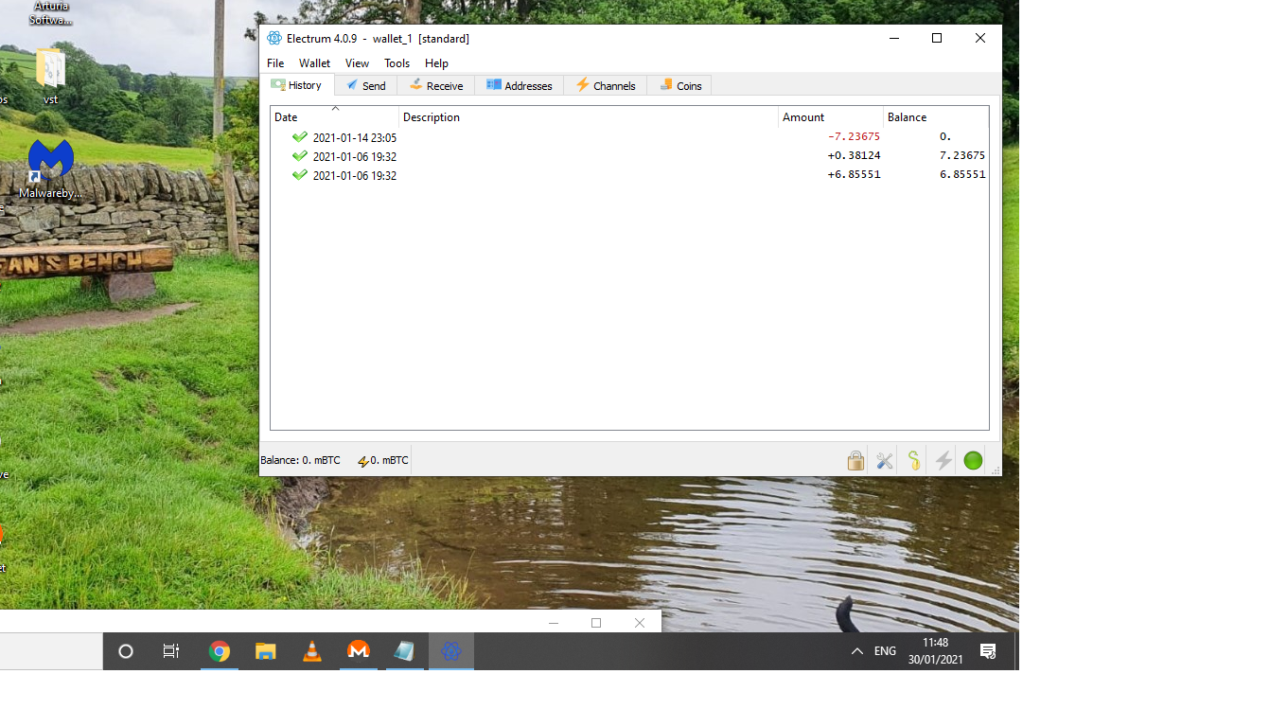Launch Chrome from the taskbar

click(219, 651)
